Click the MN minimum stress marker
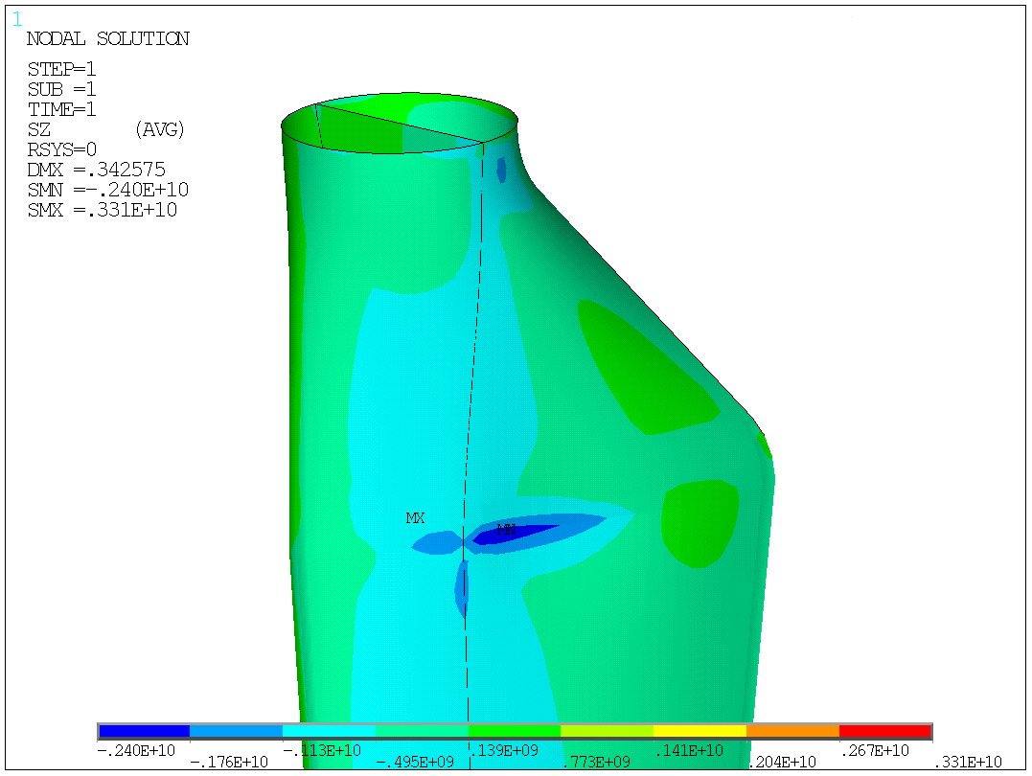Image resolution: width=1032 pixels, height=776 pixels. [x=506, y=530]
